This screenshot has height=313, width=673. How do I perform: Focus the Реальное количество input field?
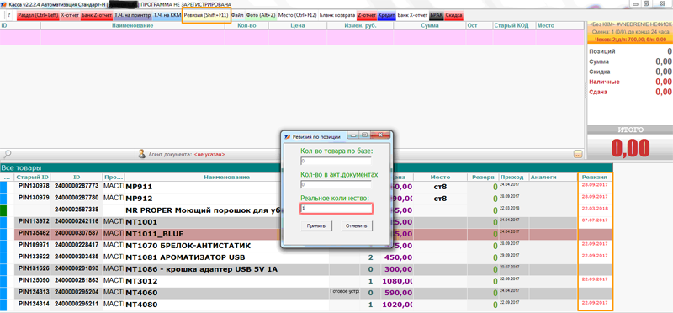click(336, 208)
